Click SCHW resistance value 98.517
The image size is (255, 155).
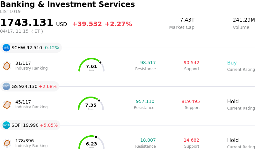148,63
